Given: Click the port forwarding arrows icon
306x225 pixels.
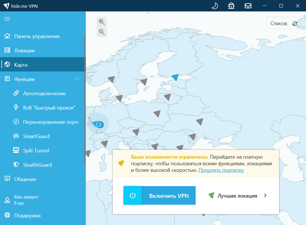Looking at the screenshot, I should [16, 122].
